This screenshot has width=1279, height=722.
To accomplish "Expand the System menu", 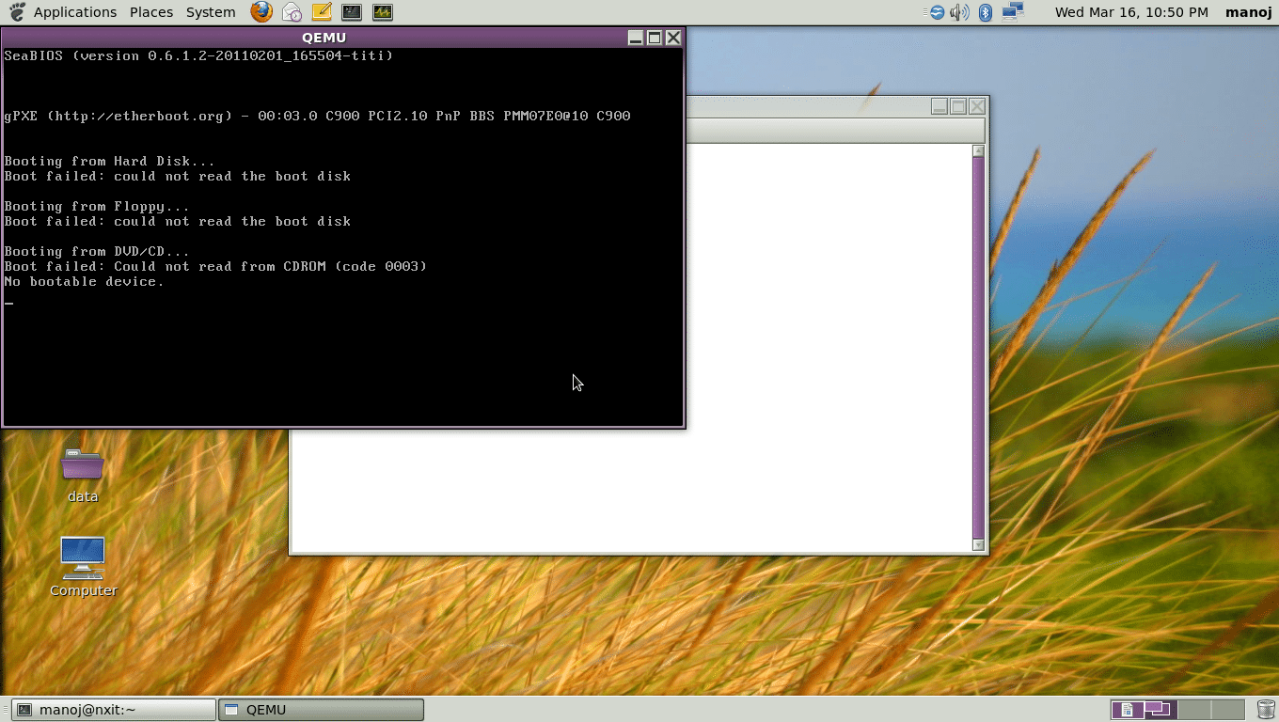I will coord(211,12).
